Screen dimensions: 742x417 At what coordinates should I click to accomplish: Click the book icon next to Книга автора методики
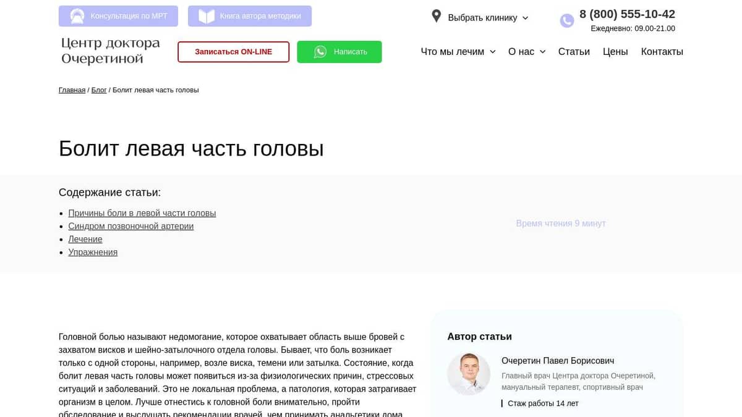coord(203,15)
